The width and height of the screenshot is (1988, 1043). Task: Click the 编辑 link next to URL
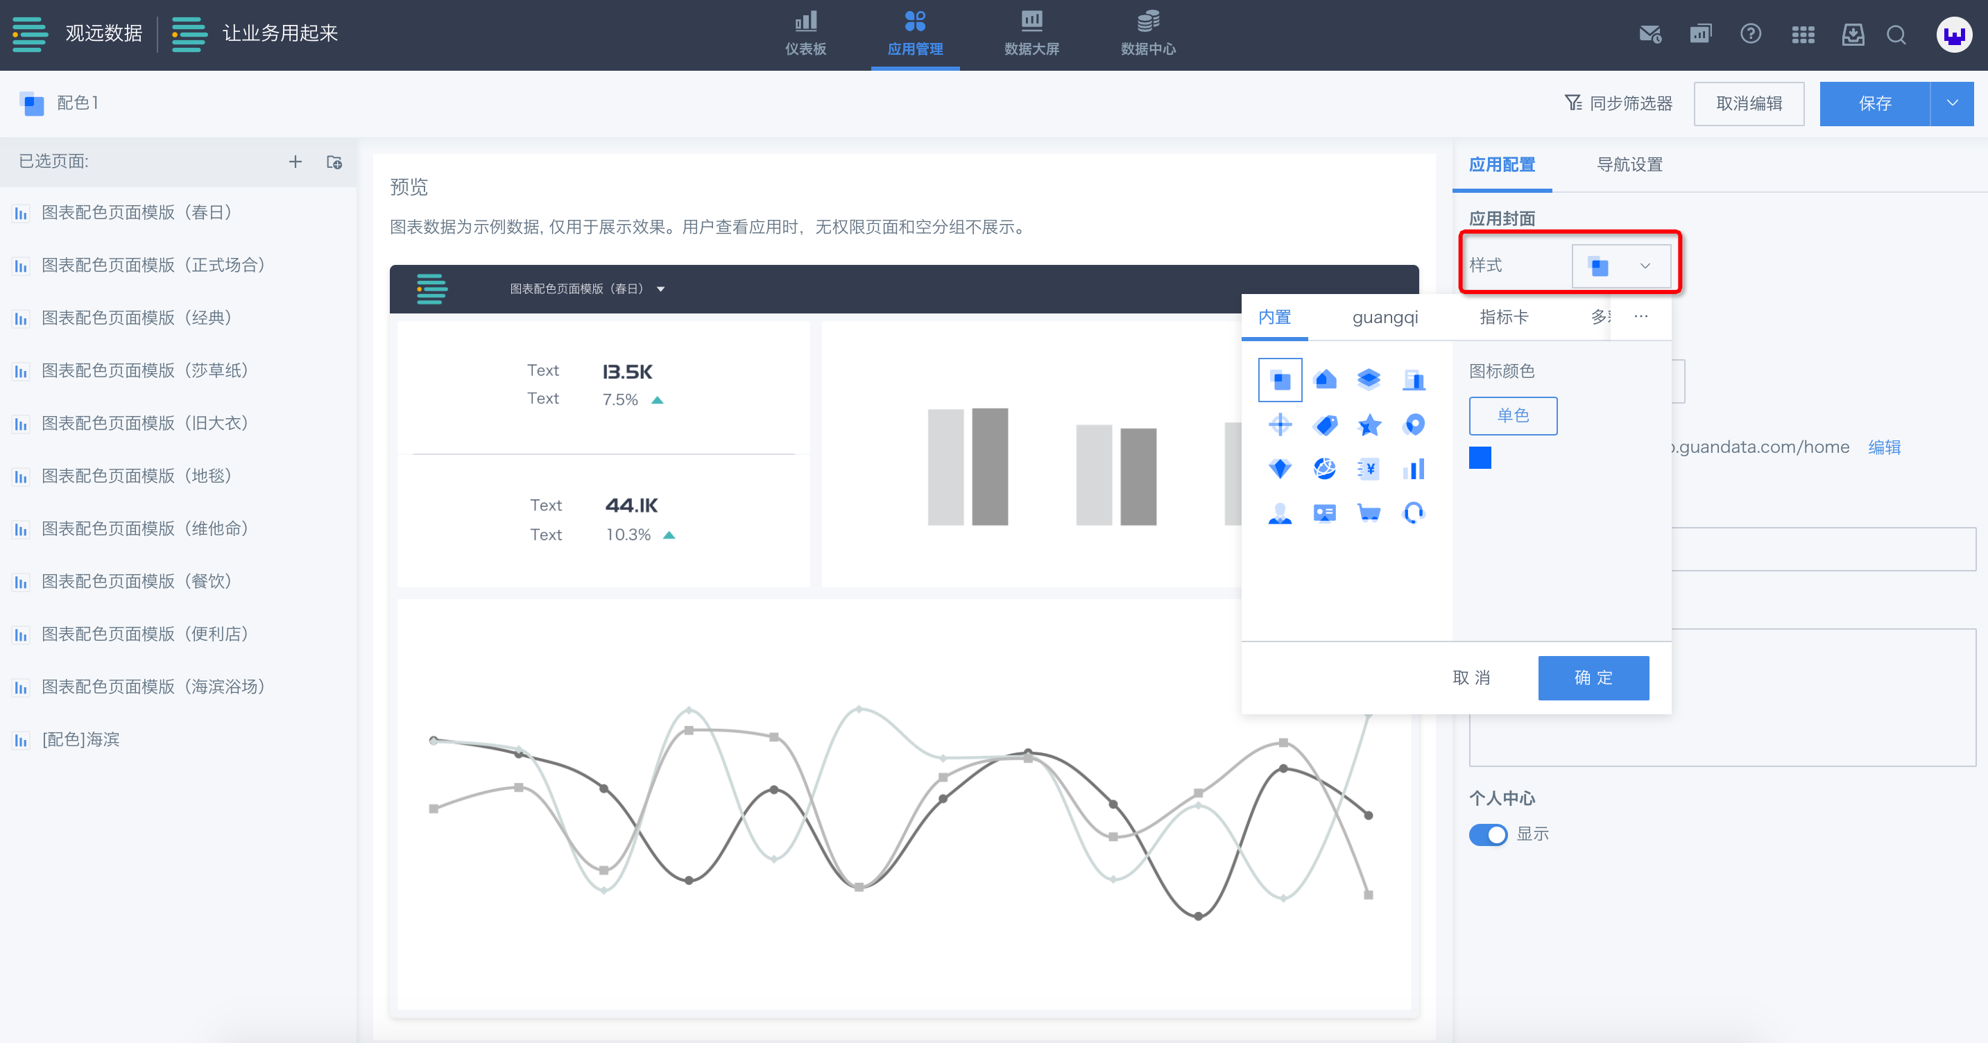(x=1884, y=447)
